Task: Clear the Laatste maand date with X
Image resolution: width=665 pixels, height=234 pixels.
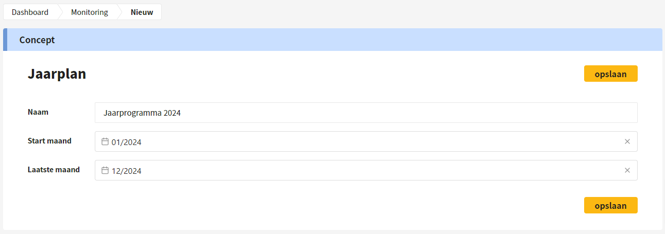Action: [627, 170]
